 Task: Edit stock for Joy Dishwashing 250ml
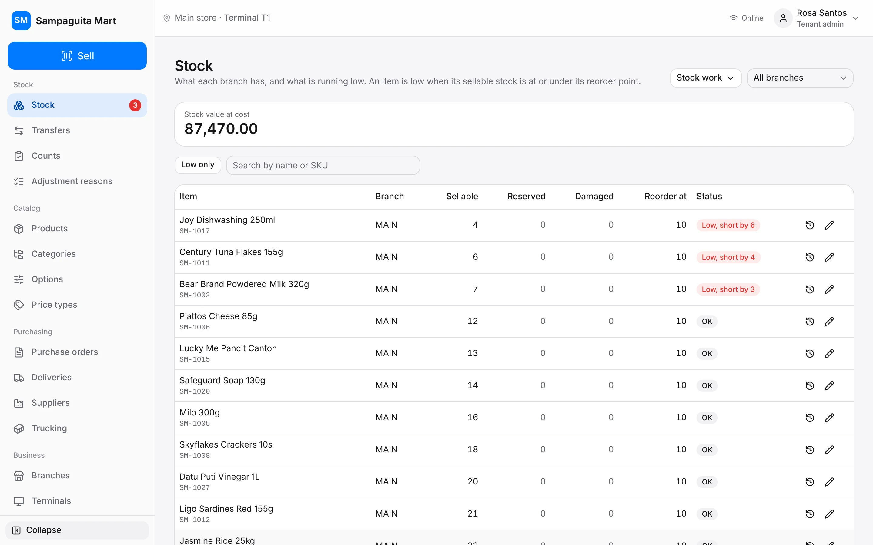829,225
